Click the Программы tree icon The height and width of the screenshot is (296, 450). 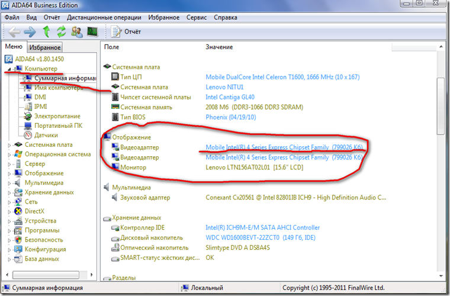point(18,230)
